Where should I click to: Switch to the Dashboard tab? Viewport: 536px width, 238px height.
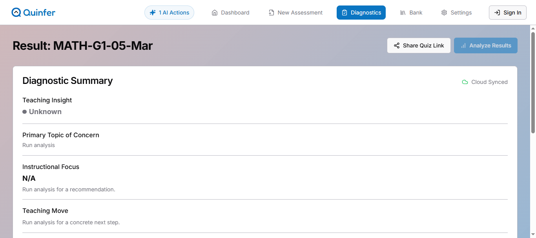tap(230, 12)
